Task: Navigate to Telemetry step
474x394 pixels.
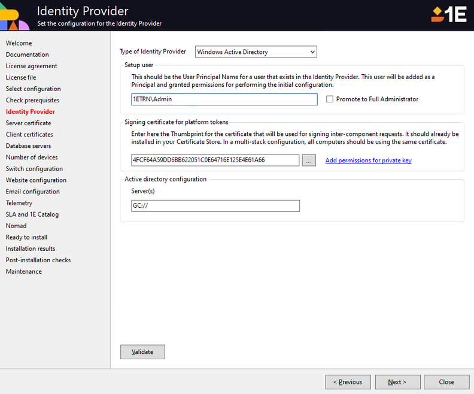Action: tap(19, 203)
